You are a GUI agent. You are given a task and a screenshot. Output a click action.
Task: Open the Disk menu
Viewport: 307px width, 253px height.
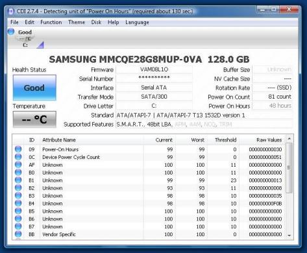(96, 22)
